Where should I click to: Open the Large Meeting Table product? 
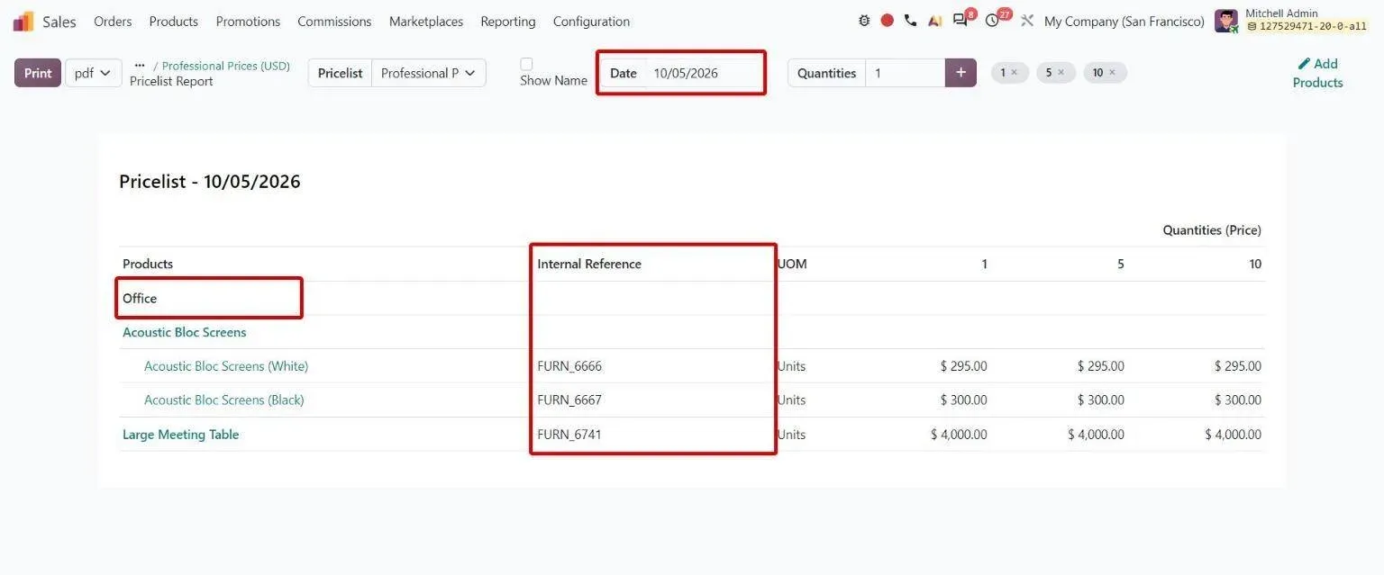[181, 435]
